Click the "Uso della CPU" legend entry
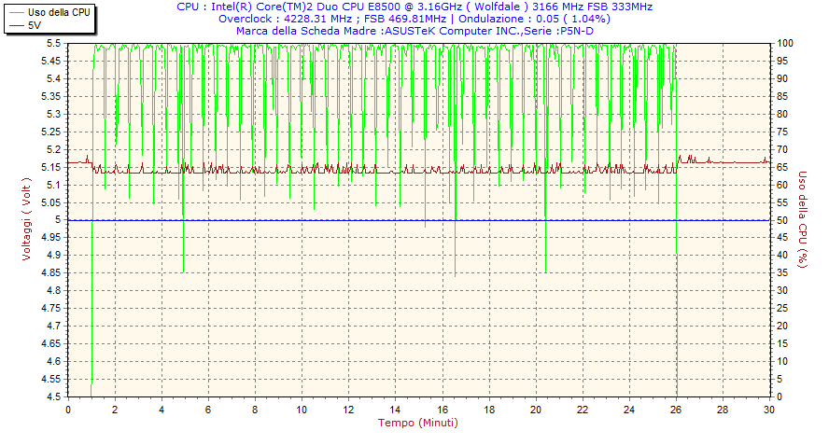The height and width of the screenshot is (445, 829). pos(59,10)
